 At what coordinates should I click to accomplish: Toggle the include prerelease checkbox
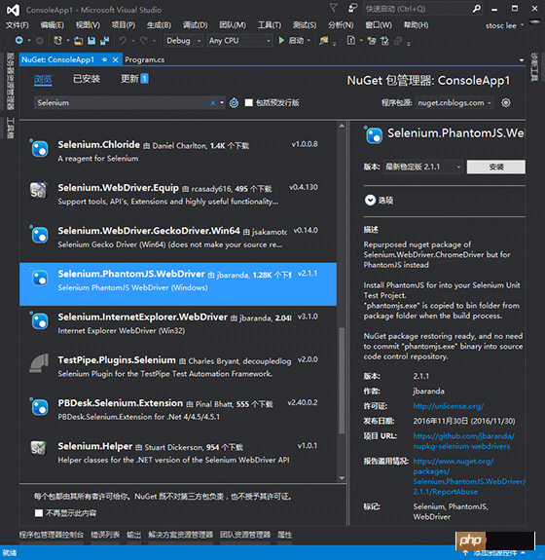pyautogui.click(x=249, y=103)
